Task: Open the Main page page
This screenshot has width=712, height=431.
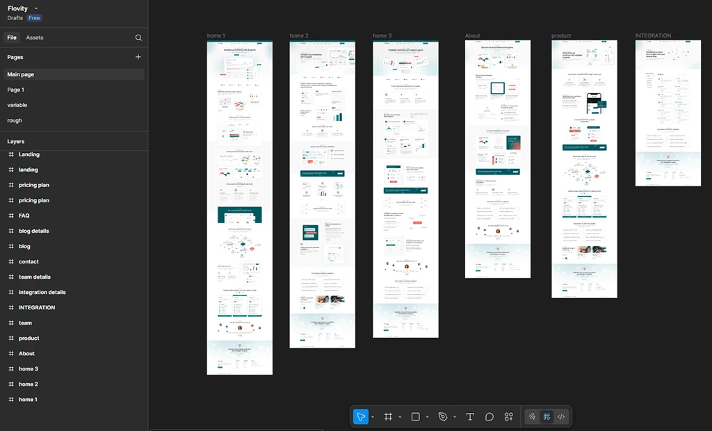Action: [74, 74]
